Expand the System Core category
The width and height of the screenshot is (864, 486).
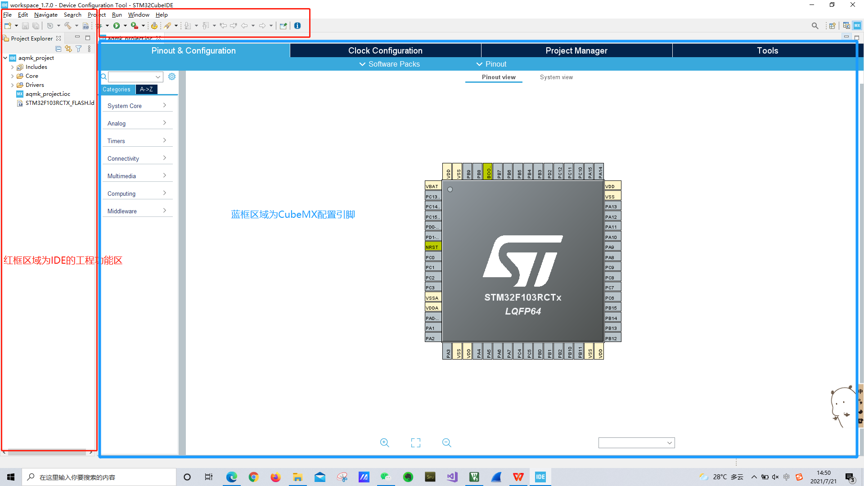(x=137, y=105)
